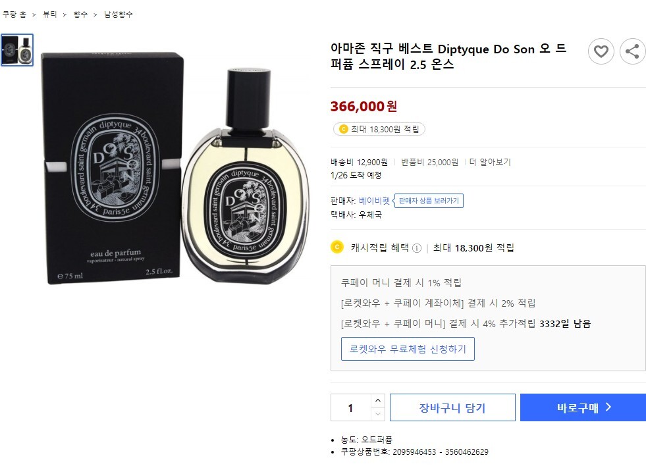
Task: Click the coin icon in 최대 18,300원 적립 badge
Action: 343,130
